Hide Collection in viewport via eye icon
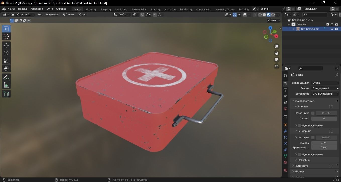The height and width of the screenshot is (182, 341). pyautogui.click(x=332, y=24)
